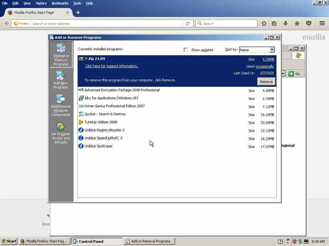Click TuneUp Utilities 2008 icon

(x=81, y=122)
